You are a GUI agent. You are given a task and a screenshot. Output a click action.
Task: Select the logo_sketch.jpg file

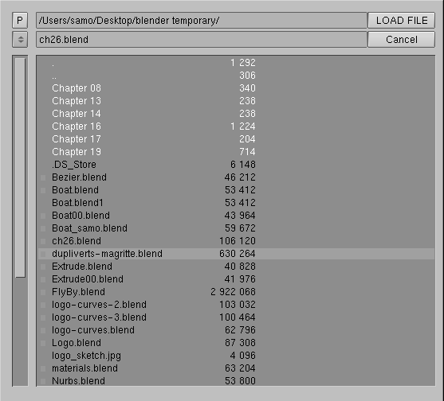(237, 356)
